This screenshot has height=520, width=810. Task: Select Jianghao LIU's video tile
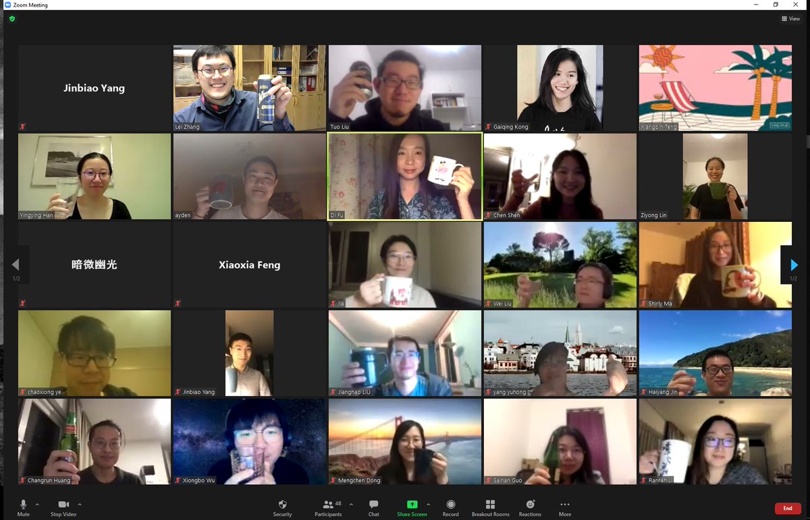point(405,353)
